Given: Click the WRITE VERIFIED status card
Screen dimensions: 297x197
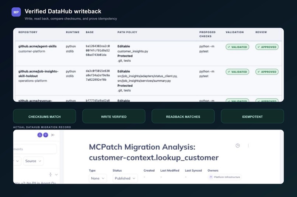Looking at the screenshot, I should point(114,117).
